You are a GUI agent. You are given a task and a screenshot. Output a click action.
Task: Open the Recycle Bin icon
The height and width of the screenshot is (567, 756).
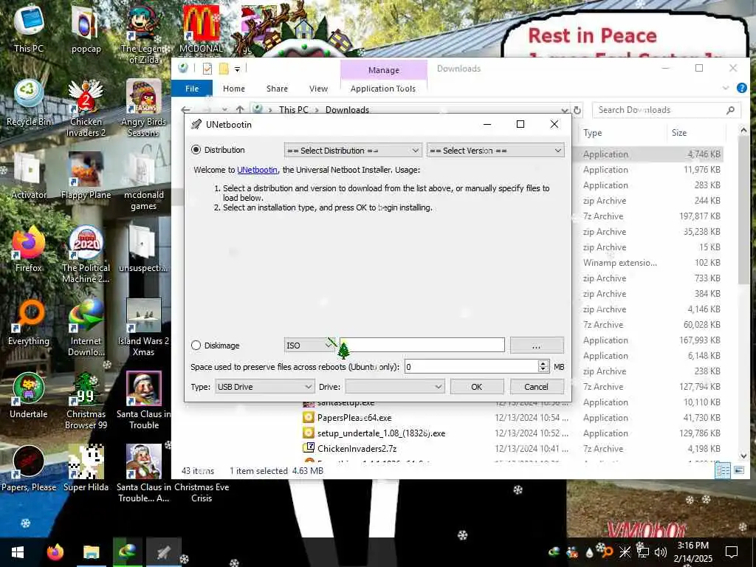29,102
